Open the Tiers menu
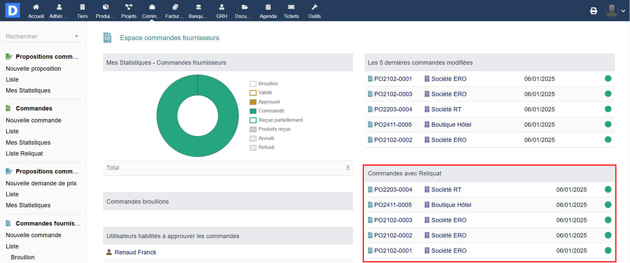630x263 pixels. click(x=82, y=11)
